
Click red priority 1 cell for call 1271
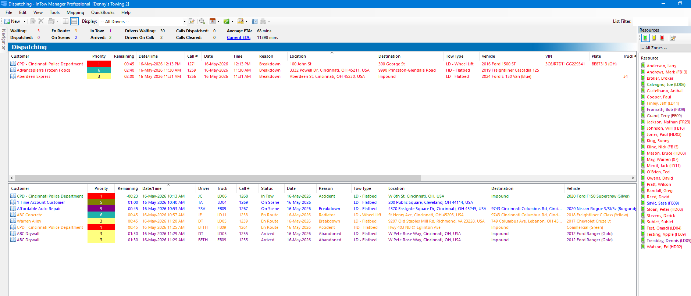pos(99,64)
